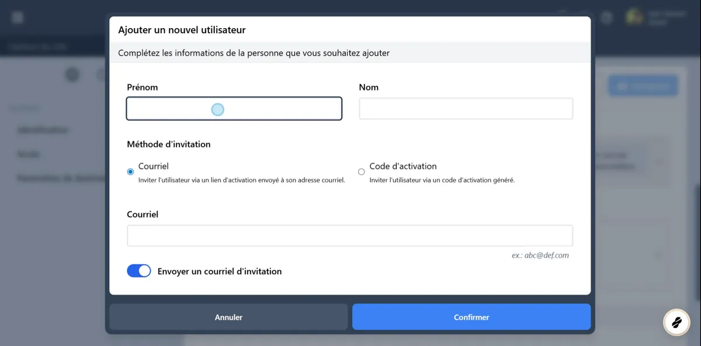Confirm adding the new user

pyautogui.click(x=471, y=317)
